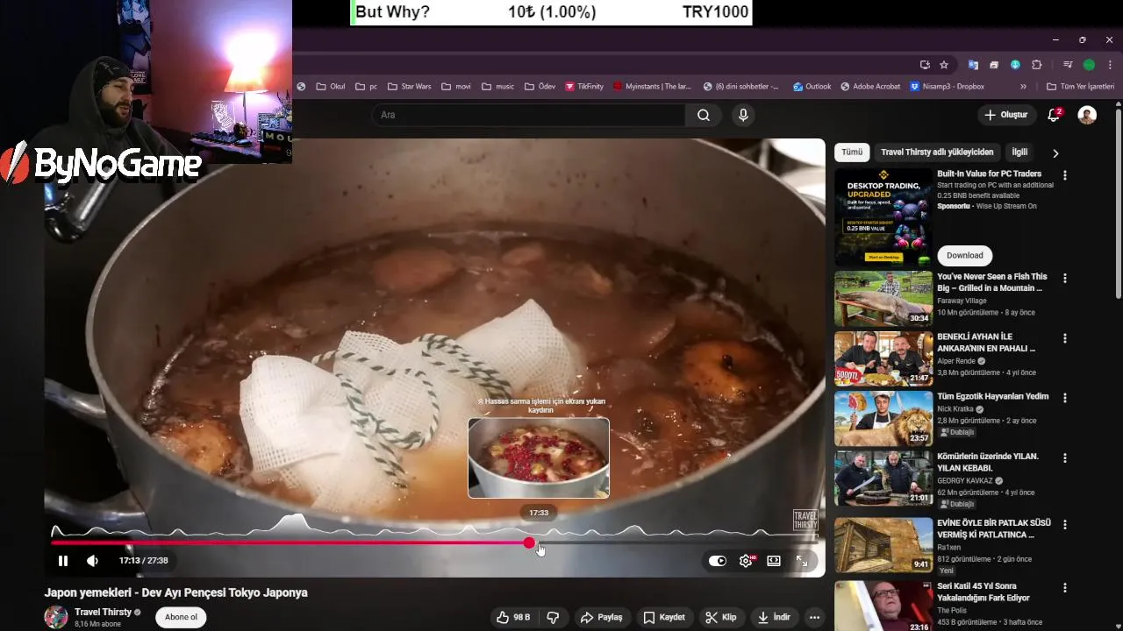
Task: Open the player settings gear
Action: coord(746,561)
